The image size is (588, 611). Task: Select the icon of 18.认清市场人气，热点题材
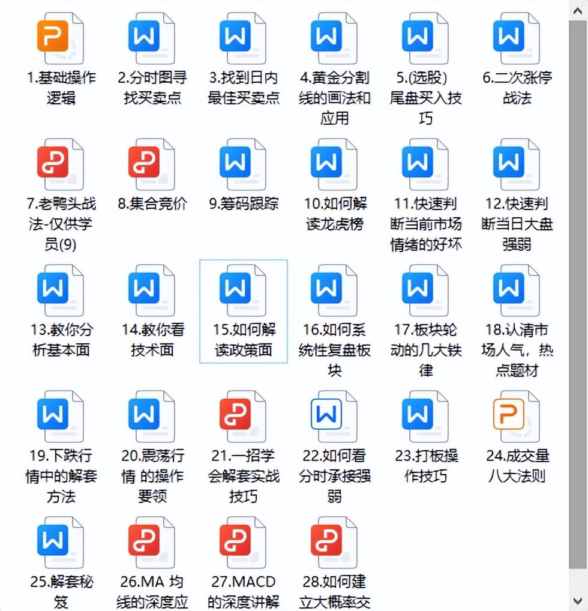[517, 290]
